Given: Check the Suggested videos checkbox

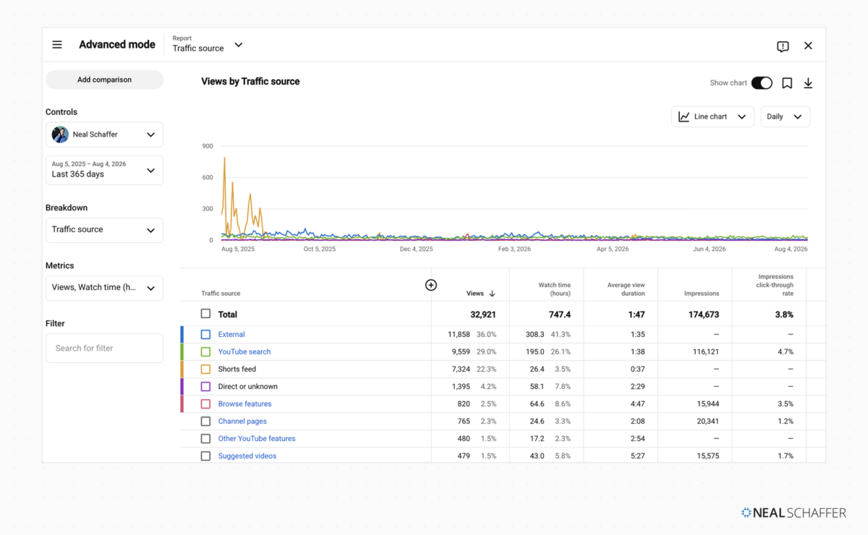Looking at the screenshot, I should (205, 456).
